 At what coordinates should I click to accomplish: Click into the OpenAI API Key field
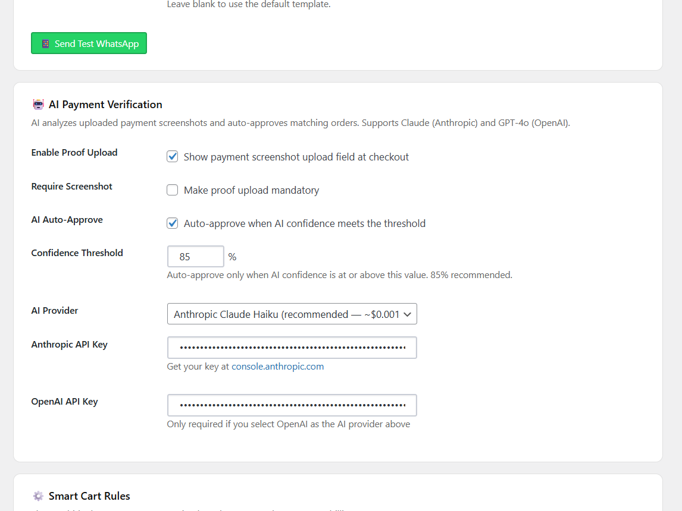pos(292,405)
